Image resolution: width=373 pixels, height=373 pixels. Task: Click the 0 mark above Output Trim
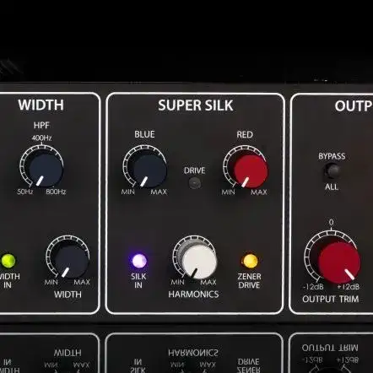(332, 223)
